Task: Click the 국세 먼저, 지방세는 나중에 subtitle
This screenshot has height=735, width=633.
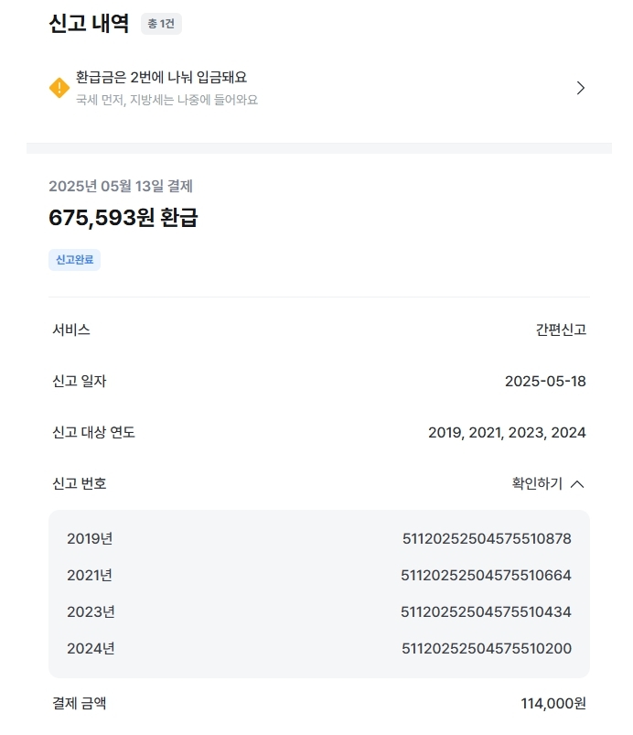Action: tap(166, 100)
